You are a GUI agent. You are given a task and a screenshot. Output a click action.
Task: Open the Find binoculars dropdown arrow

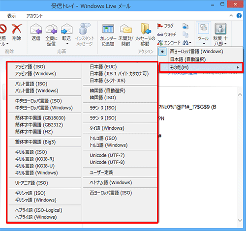pos(190,43)
